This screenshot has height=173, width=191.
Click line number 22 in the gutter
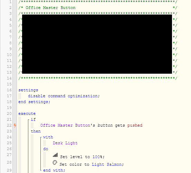pos(9,125)
